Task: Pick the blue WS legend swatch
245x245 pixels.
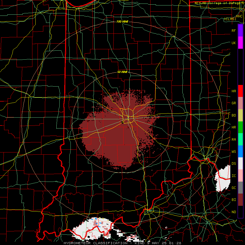Action: coord(240,151)
